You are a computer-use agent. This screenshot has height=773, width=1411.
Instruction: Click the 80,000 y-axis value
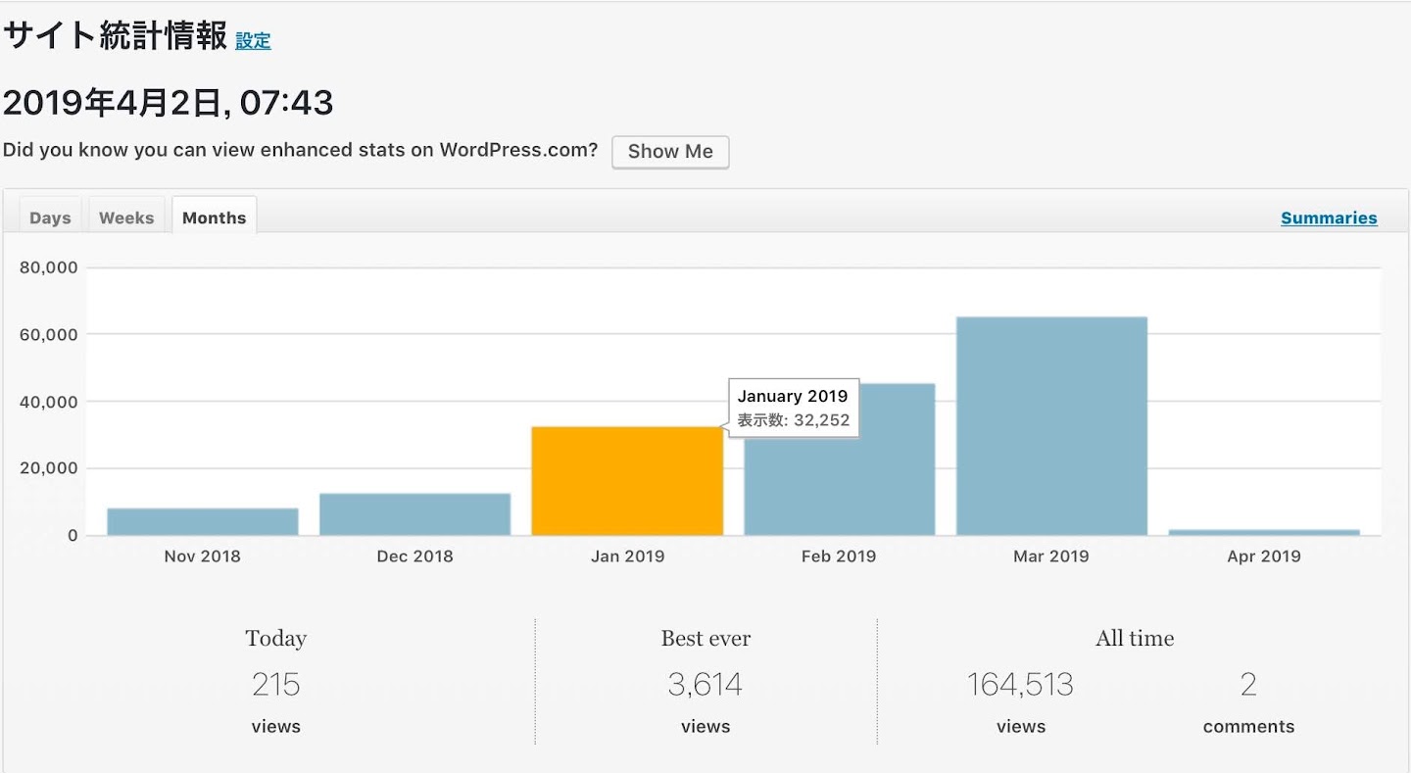pos(48,267)
